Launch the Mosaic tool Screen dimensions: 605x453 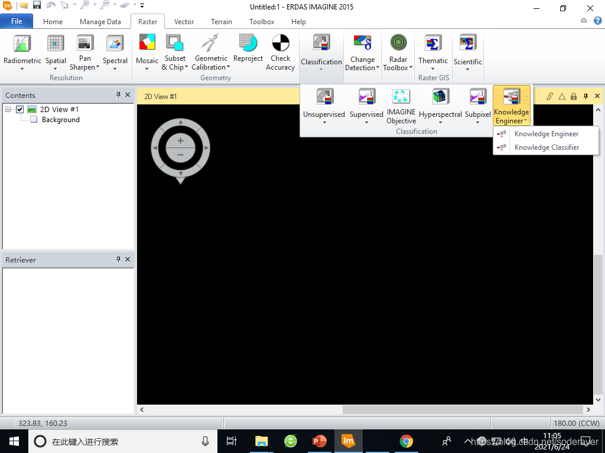point(147,42)
